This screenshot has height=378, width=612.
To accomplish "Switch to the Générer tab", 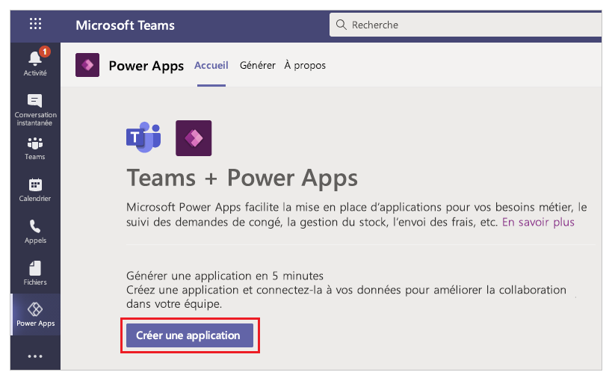I will (258, 66).
